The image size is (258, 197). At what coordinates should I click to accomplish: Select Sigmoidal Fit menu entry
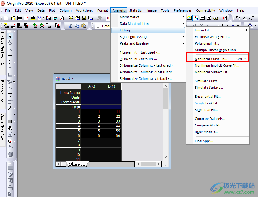coord(218,110)
